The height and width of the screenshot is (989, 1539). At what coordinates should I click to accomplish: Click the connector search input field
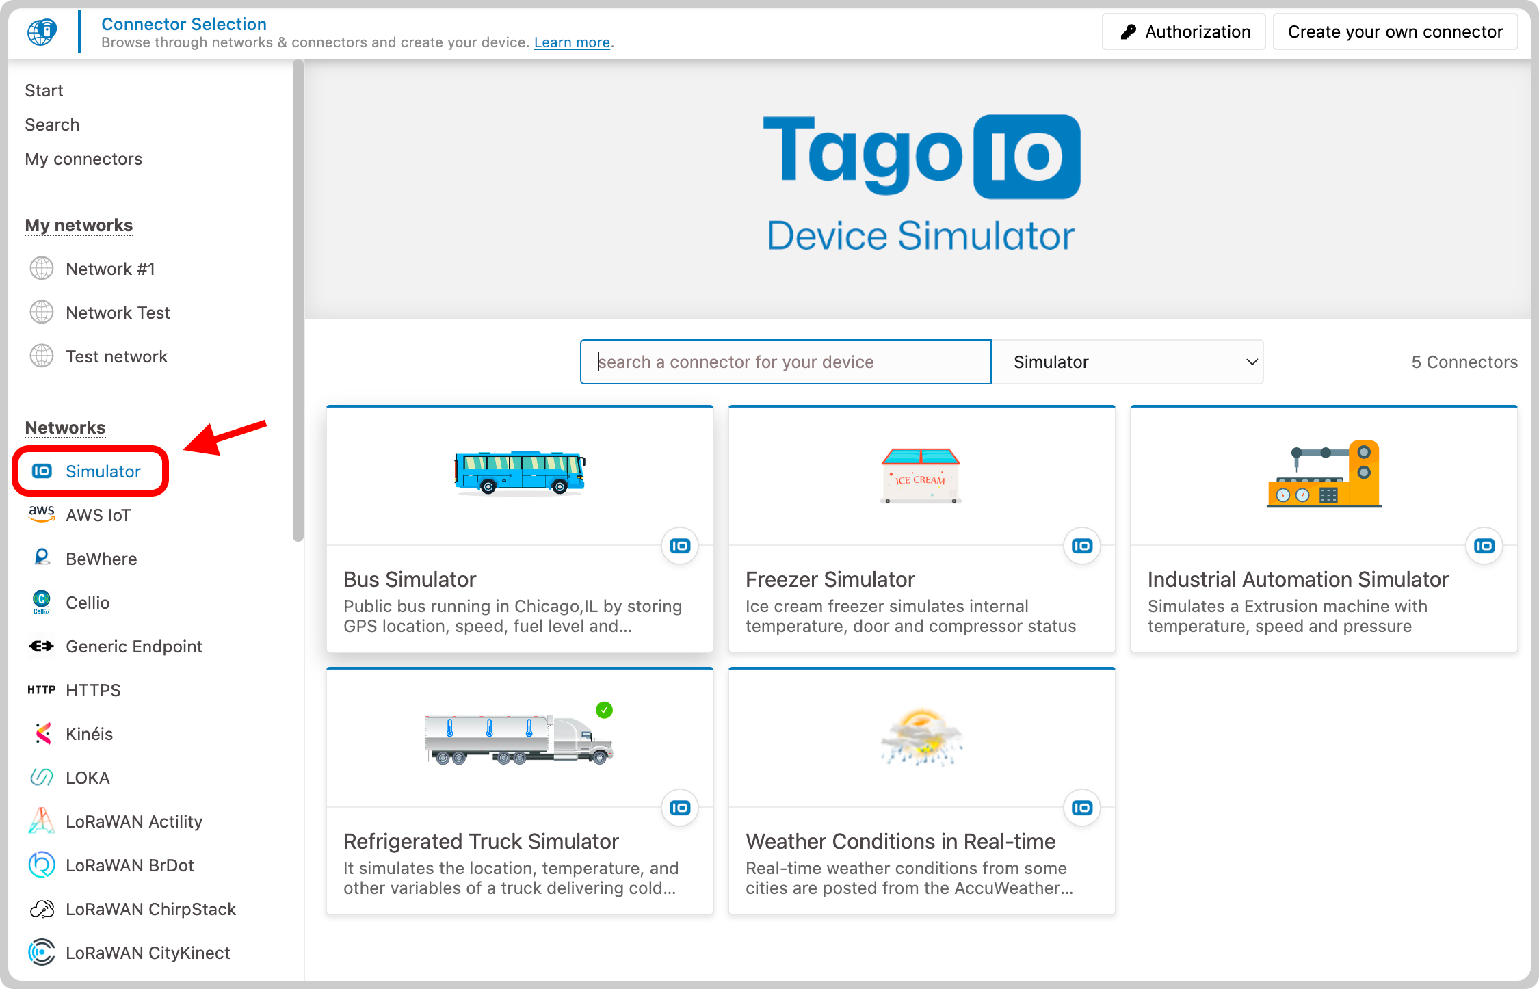tap(785, 362)
